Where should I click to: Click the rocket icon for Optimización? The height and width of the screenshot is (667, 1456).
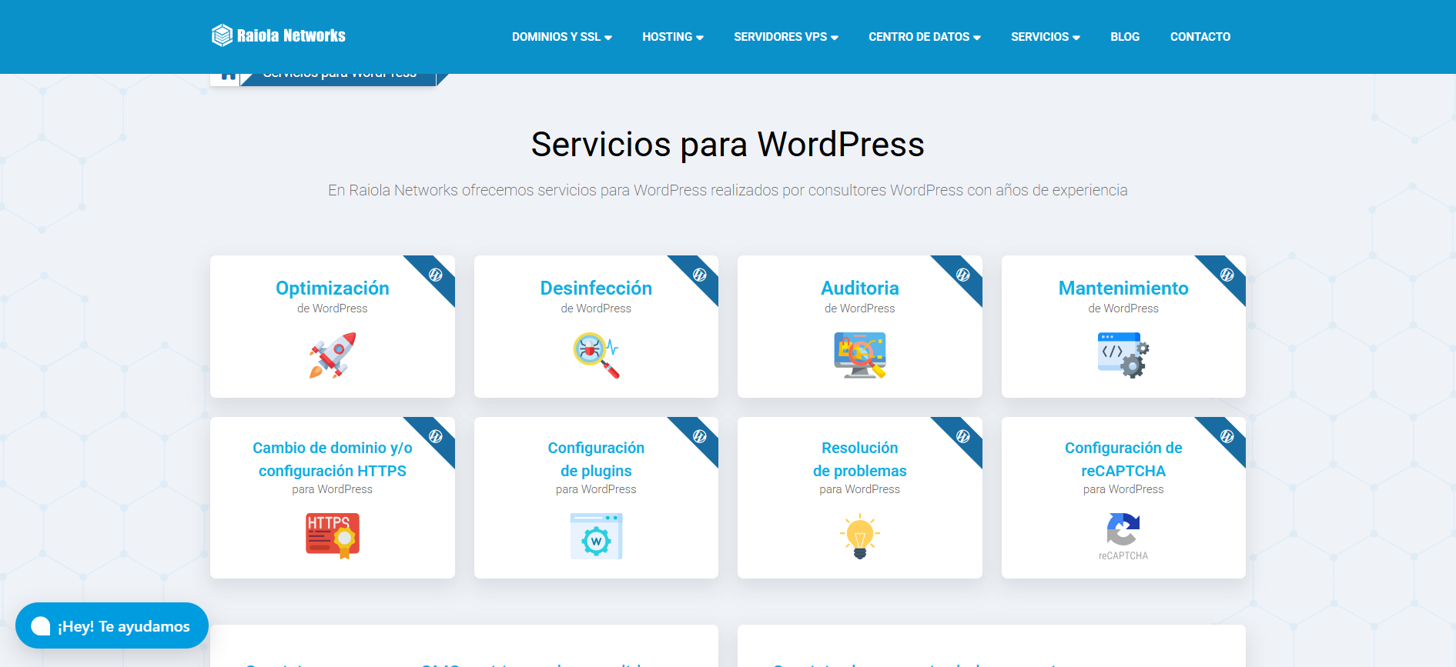coord(333,355)
